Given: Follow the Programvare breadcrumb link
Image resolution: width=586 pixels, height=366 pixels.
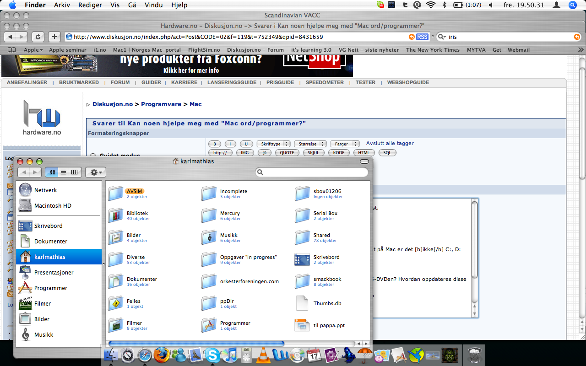Looking at the screenshot, I should pyautogui.click(x=161, y=104).
